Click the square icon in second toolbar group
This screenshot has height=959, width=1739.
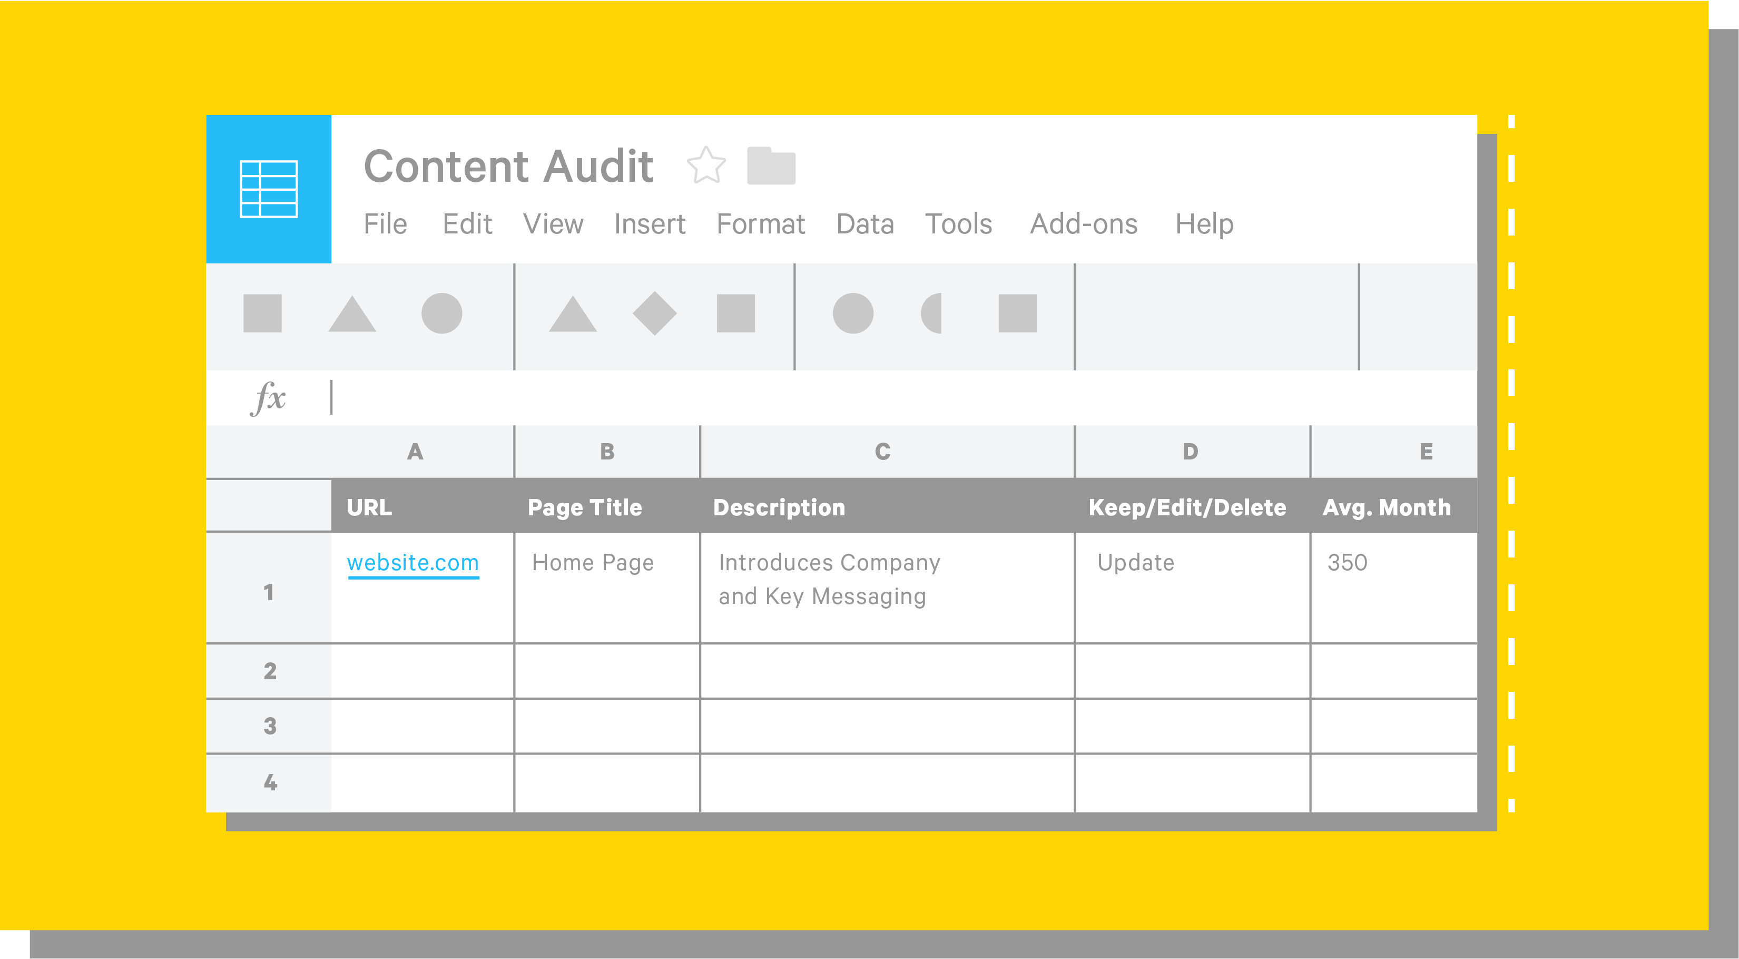tap(736, 314)
